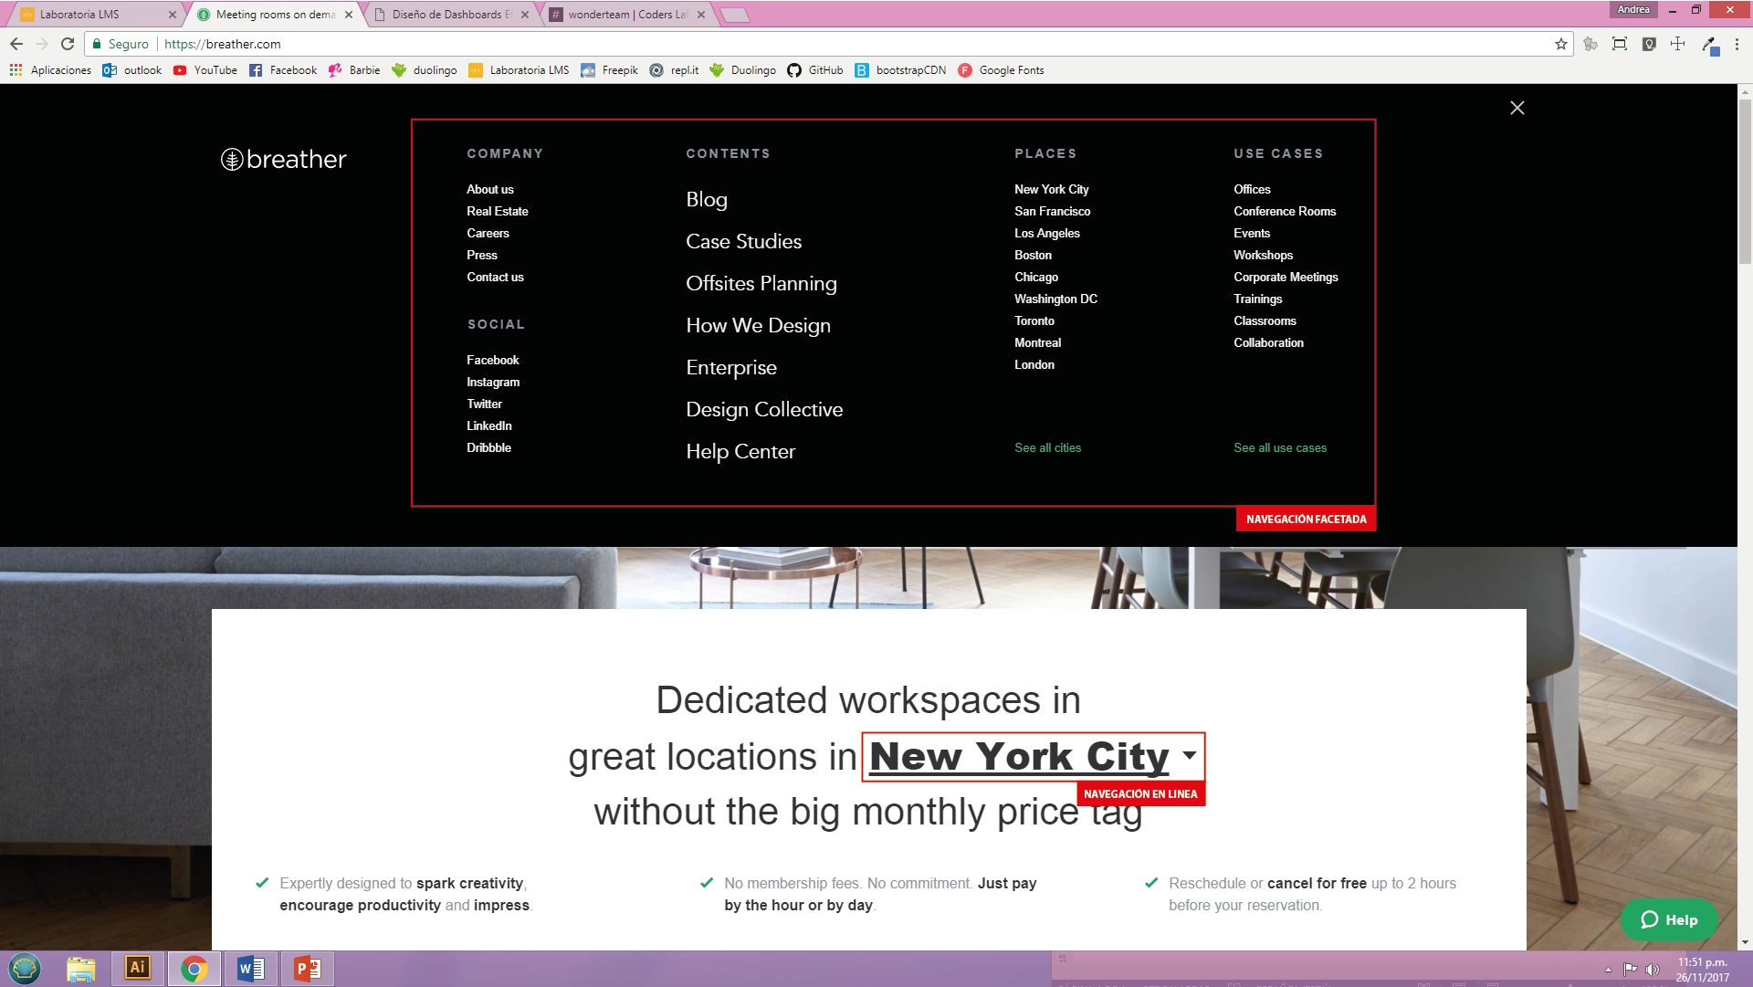1753x987 pixels.
Task: Open Case Studies
Action: click(x=743, y=241)
